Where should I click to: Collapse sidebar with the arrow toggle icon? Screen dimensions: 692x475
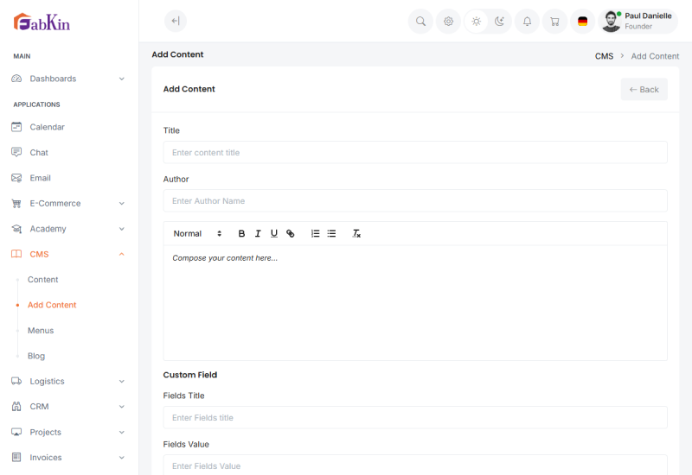click(176, 22)
